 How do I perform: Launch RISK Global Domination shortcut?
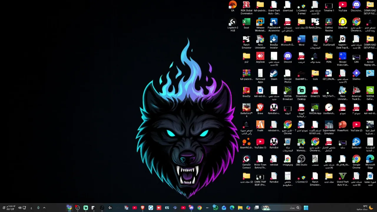tap(247, 8)
